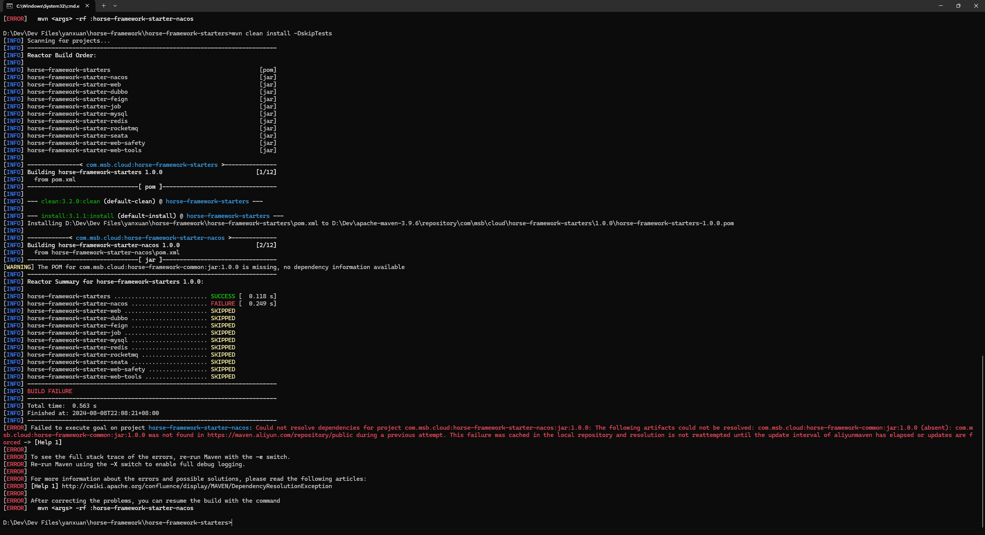Click the green 'clean:3.2.0:clean' plugin text
Screen dimensions: 985x535
coord(70,201)
